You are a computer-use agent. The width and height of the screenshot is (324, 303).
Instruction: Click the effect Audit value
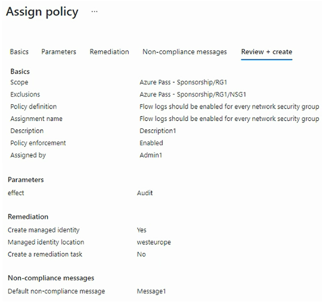(145, 193)
